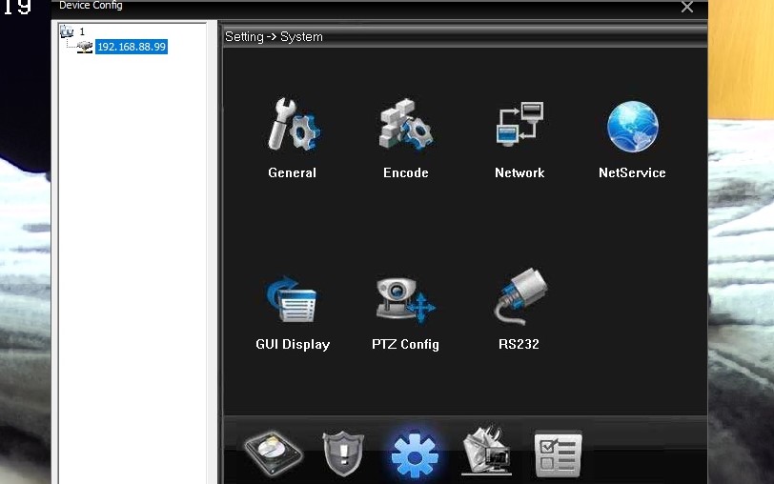Close the Device Config window
The height and width of the screenshot is (484, 774).
tap(686, 7)
